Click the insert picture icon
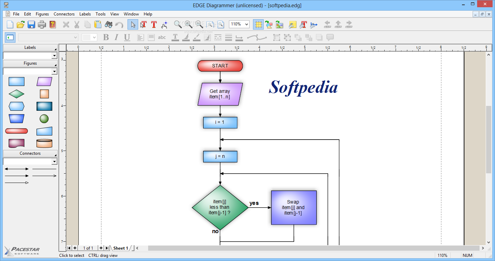Screen dimensions: 495x261 (279, 24)
